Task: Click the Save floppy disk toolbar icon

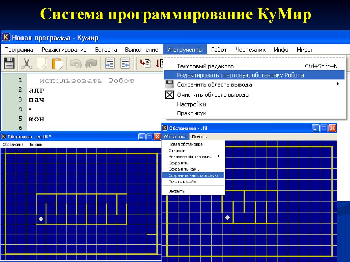Action: (x=9, y=64)
